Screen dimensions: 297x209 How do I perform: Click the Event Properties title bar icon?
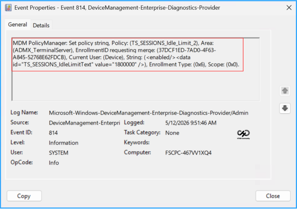8,8
